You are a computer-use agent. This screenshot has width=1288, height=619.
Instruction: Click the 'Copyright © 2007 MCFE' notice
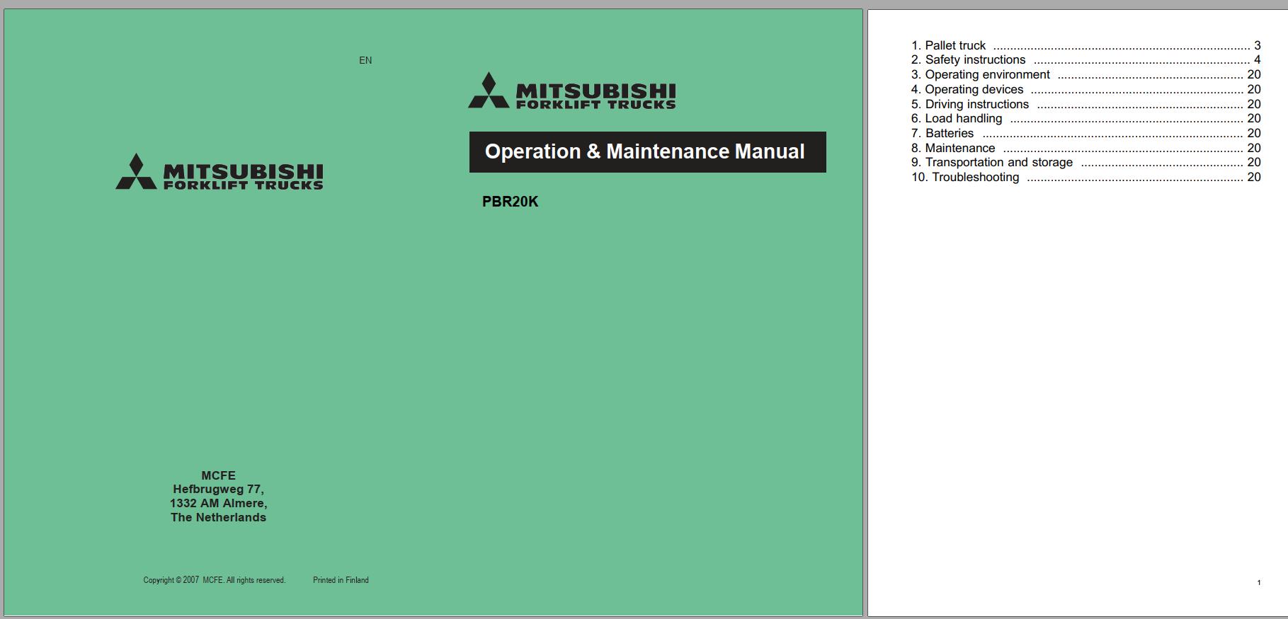(x=214, y=580)
